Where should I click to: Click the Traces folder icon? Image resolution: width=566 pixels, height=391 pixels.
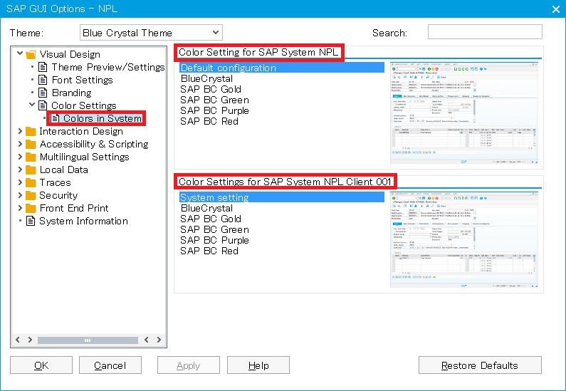tap(31, 182)
